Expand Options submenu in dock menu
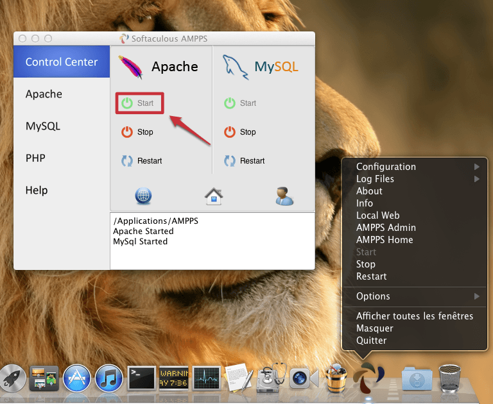Screen dimensions: 493x404 click(x=415, y=296)
